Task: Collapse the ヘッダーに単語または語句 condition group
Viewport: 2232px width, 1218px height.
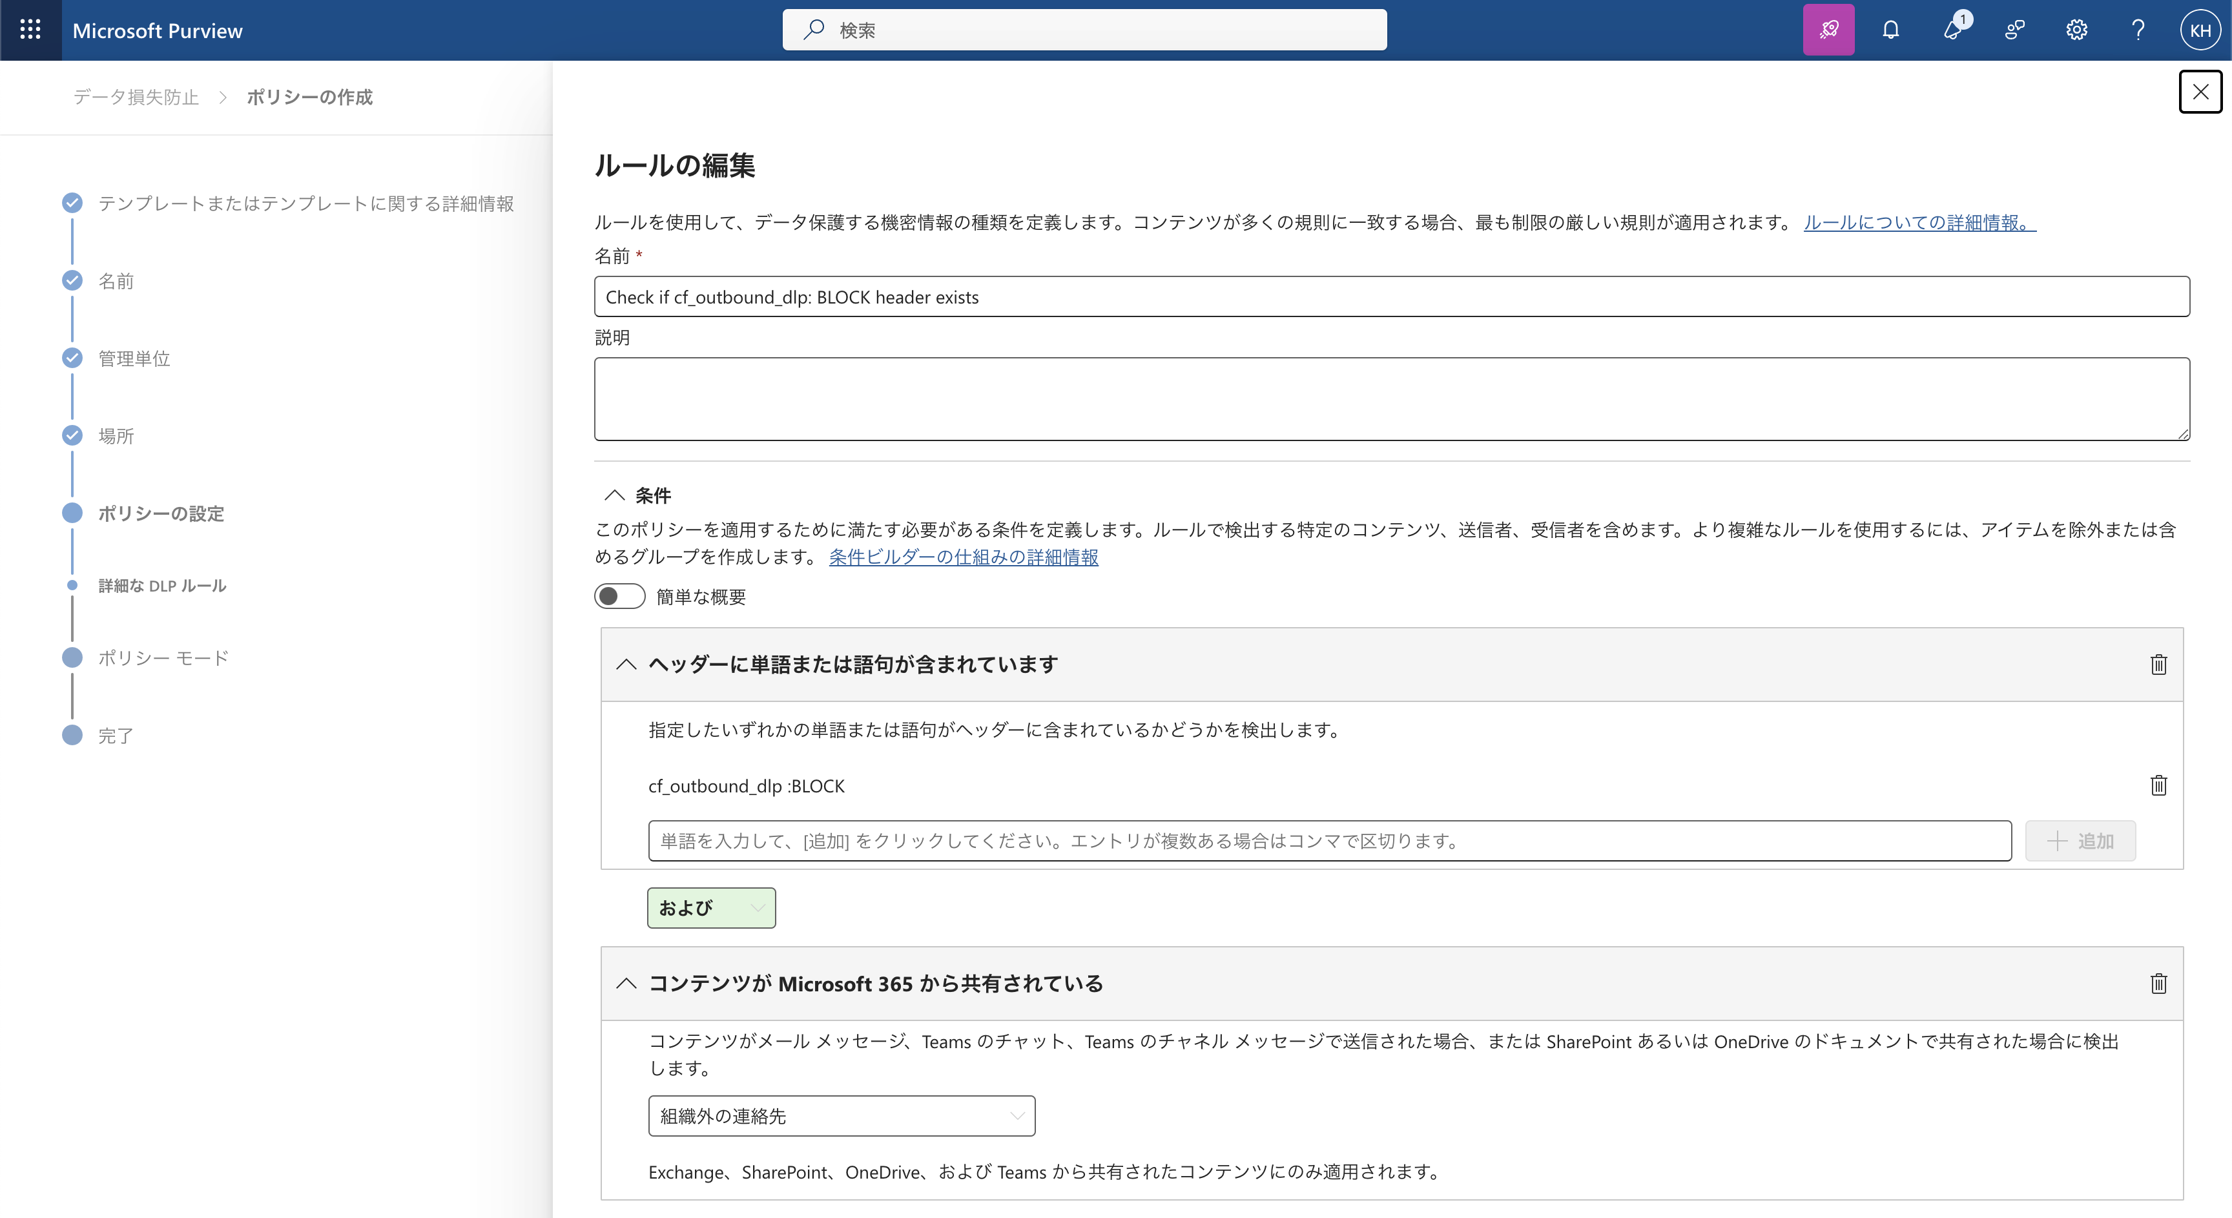Action: (x=626, y=665)
